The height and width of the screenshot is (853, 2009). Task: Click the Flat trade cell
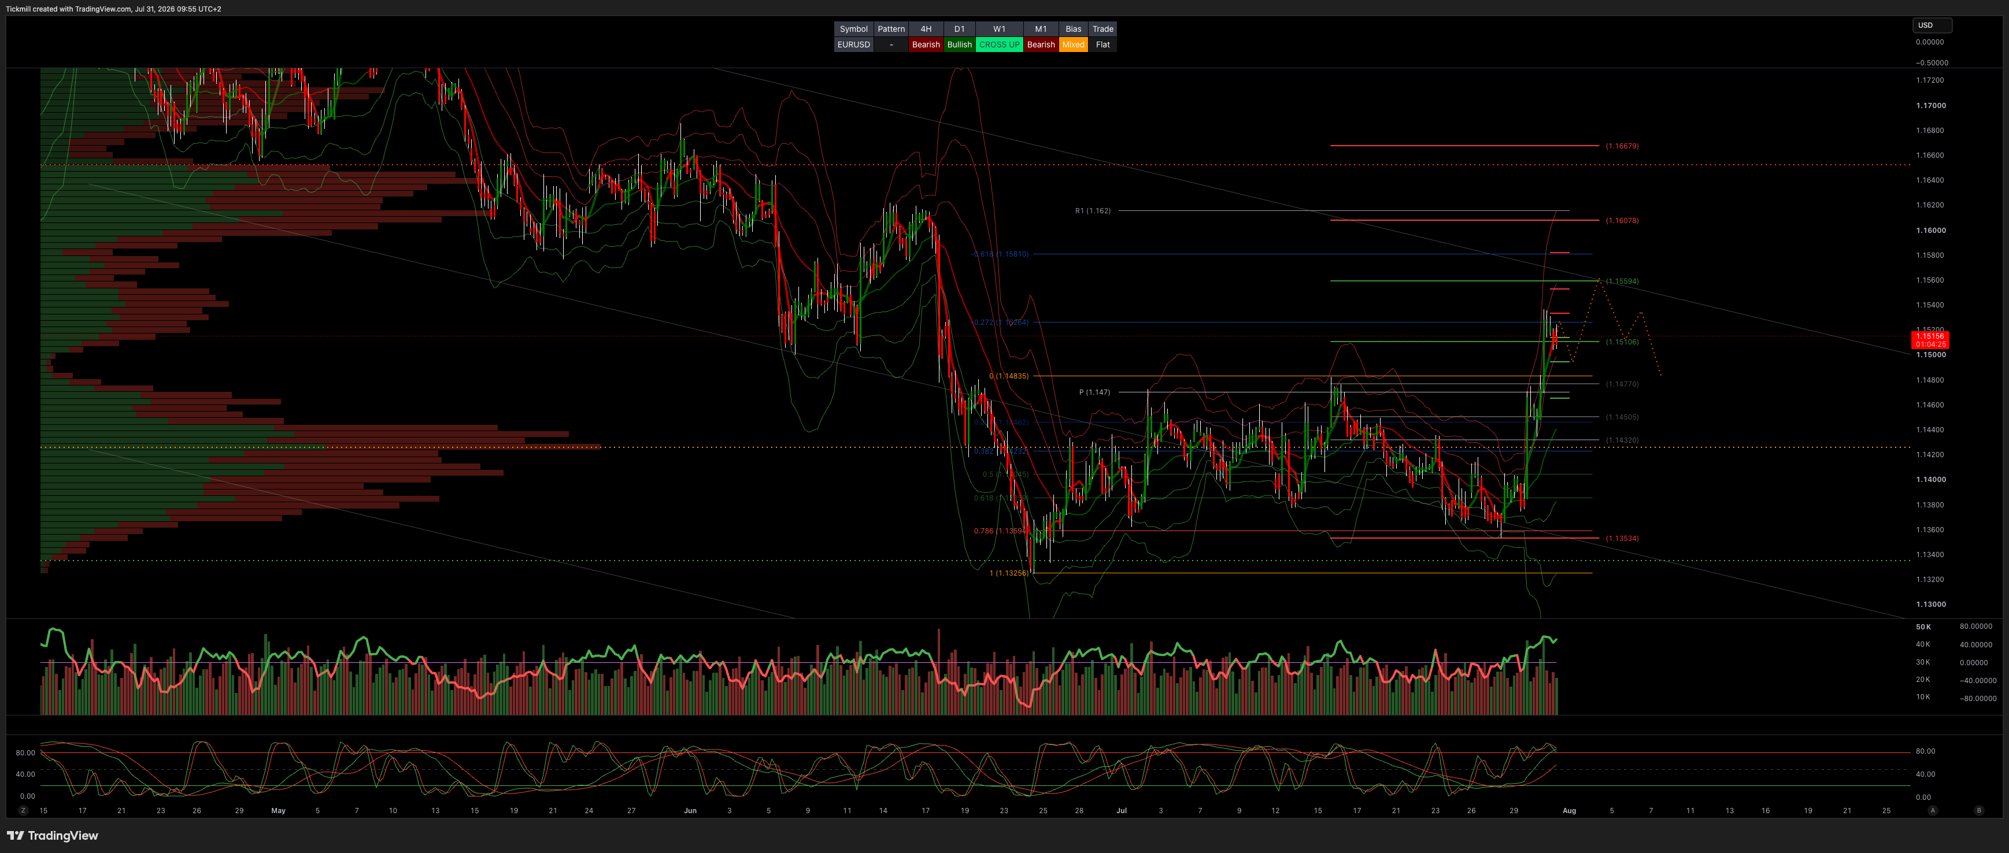1102,44
